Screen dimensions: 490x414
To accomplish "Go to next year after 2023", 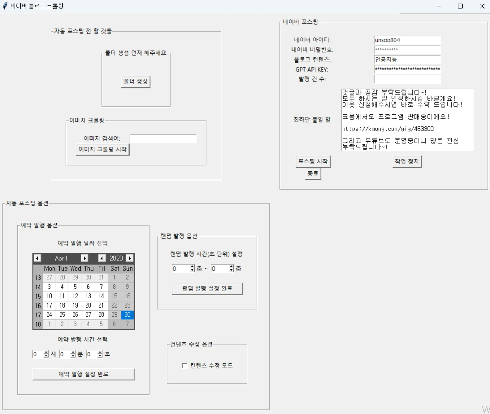I will tap(130, 258).
